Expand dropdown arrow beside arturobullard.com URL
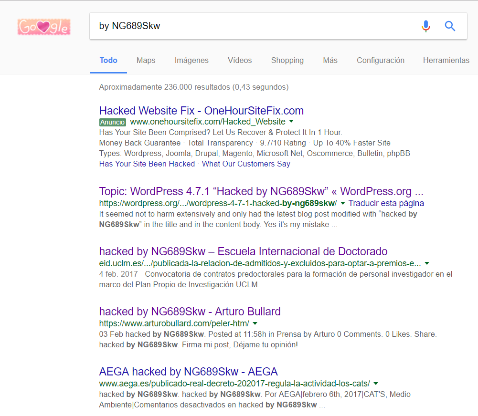Screen dimensions: 478x416 coord(255,323)
